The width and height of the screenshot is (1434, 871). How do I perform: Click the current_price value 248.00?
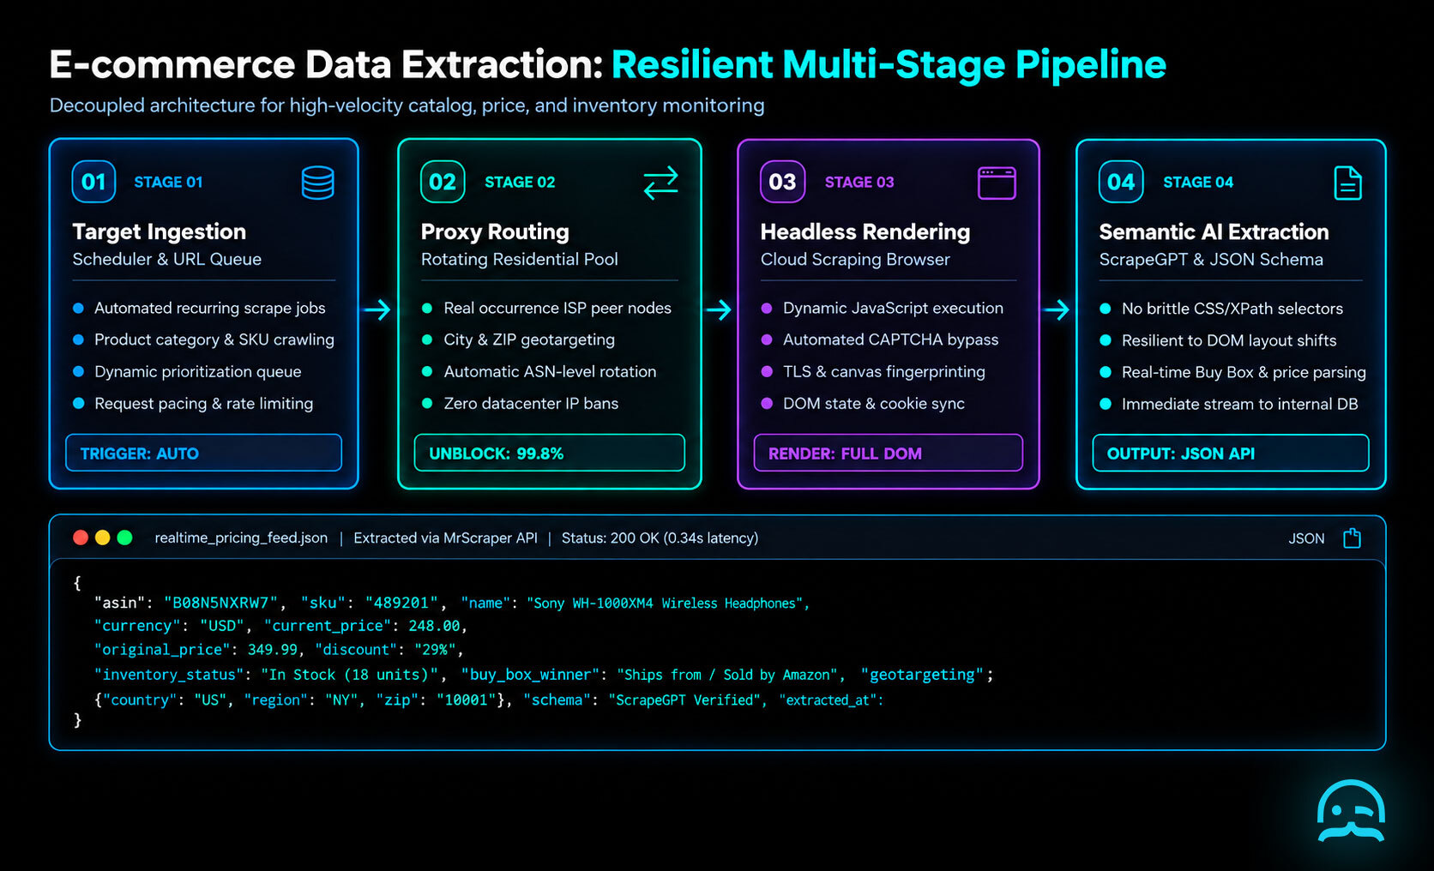click(x=434, y=626)
